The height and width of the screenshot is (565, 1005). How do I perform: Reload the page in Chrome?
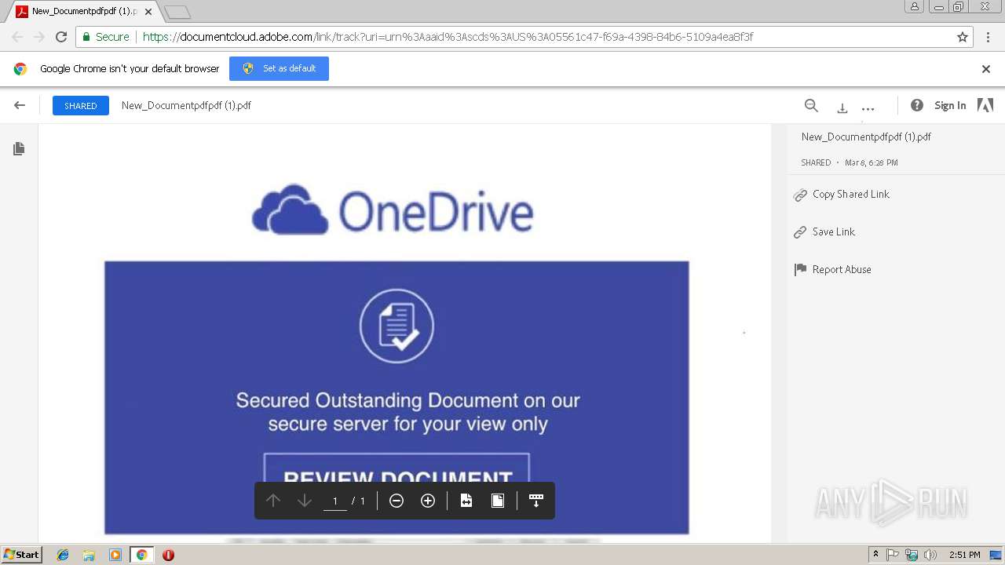click(x=61, y=37)
